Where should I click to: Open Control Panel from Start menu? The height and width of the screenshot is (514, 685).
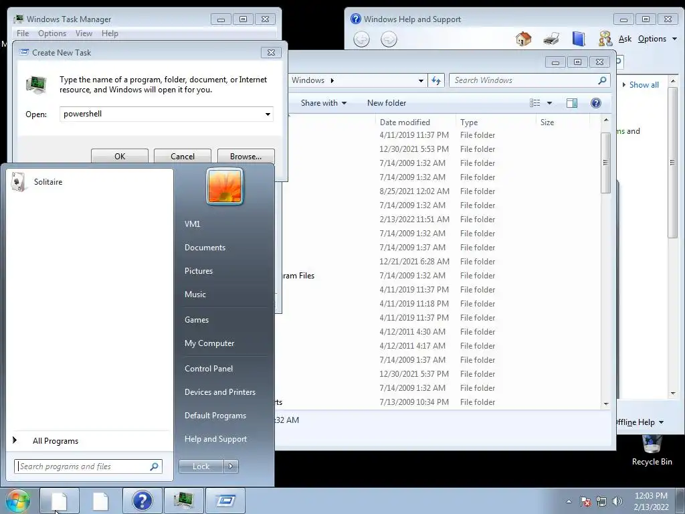209,369
